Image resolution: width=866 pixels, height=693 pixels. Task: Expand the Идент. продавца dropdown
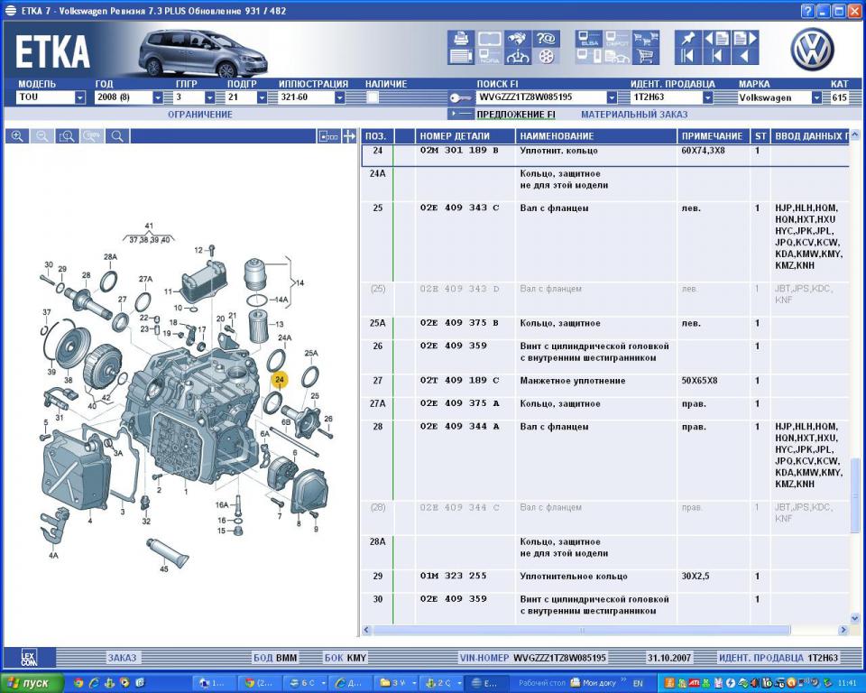coord(707,97)
